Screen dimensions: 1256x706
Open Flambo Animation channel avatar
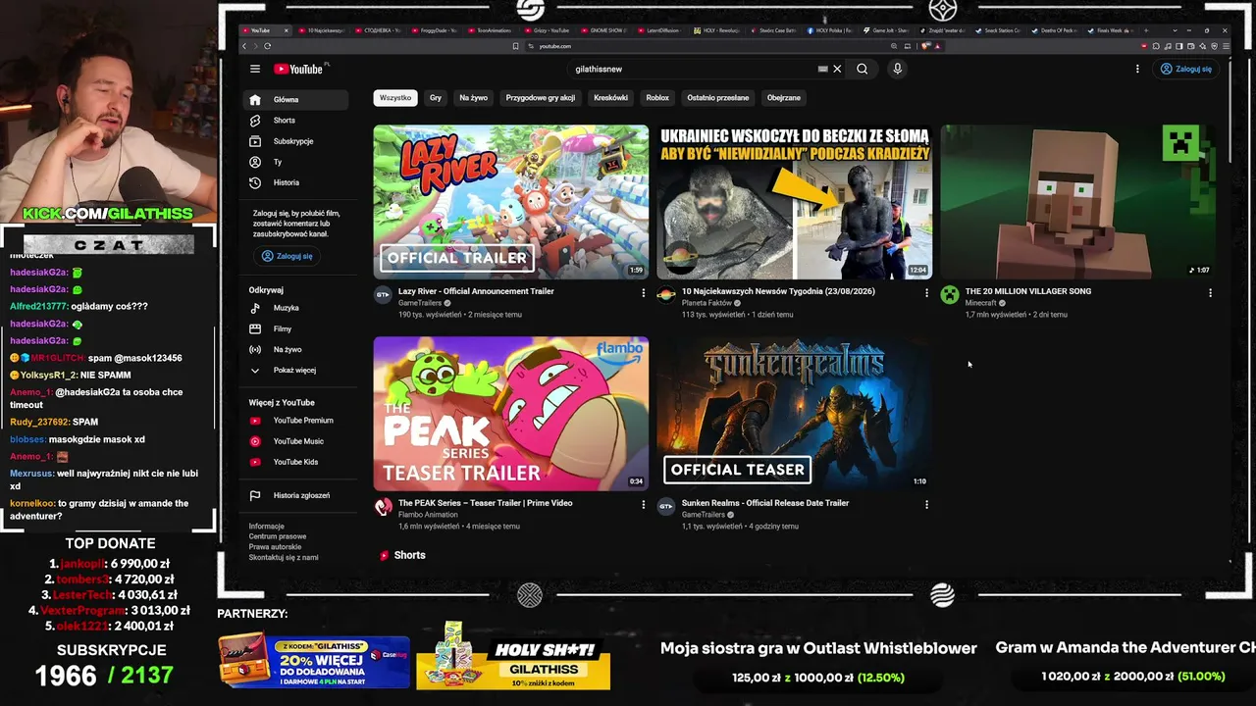(x=383, y=507)
